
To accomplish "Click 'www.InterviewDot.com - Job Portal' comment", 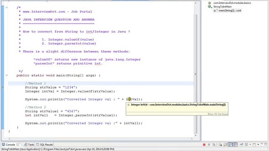I will pyautogui.click(x=58, y=12).
